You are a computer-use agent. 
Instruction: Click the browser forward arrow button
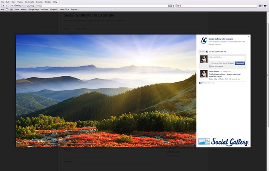6,6
